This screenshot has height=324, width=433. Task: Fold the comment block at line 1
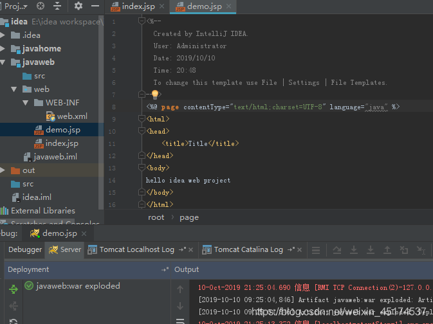142,21
